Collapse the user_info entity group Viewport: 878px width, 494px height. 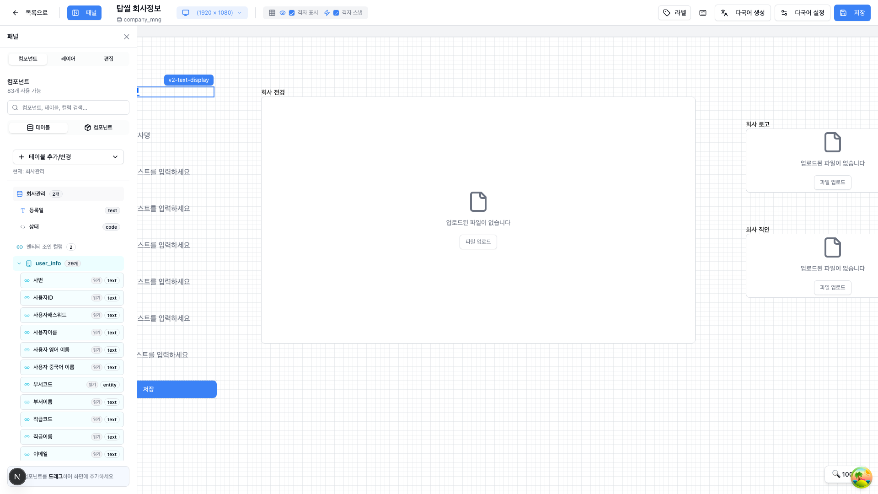(x=19, y=263)
